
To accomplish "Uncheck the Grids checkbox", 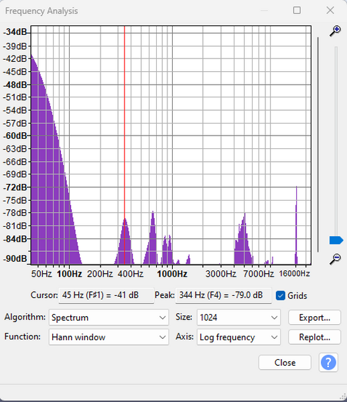I will [x=281, y=295].
